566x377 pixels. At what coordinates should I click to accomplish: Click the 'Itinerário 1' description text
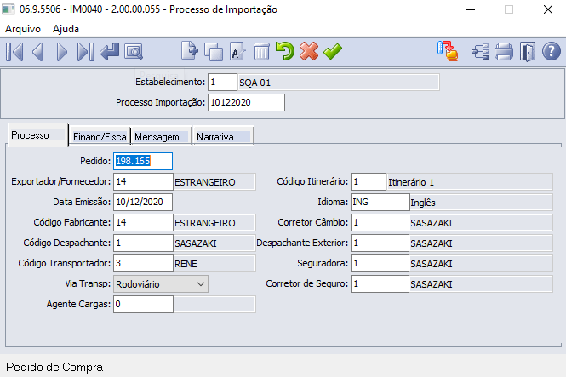click(x=411, y=182)
